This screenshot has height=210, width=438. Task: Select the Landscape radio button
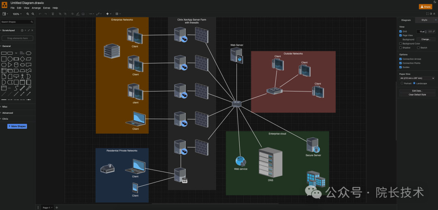coord(414,83)
